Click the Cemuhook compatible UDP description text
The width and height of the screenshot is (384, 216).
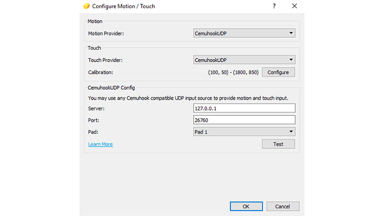pos(188,98)
